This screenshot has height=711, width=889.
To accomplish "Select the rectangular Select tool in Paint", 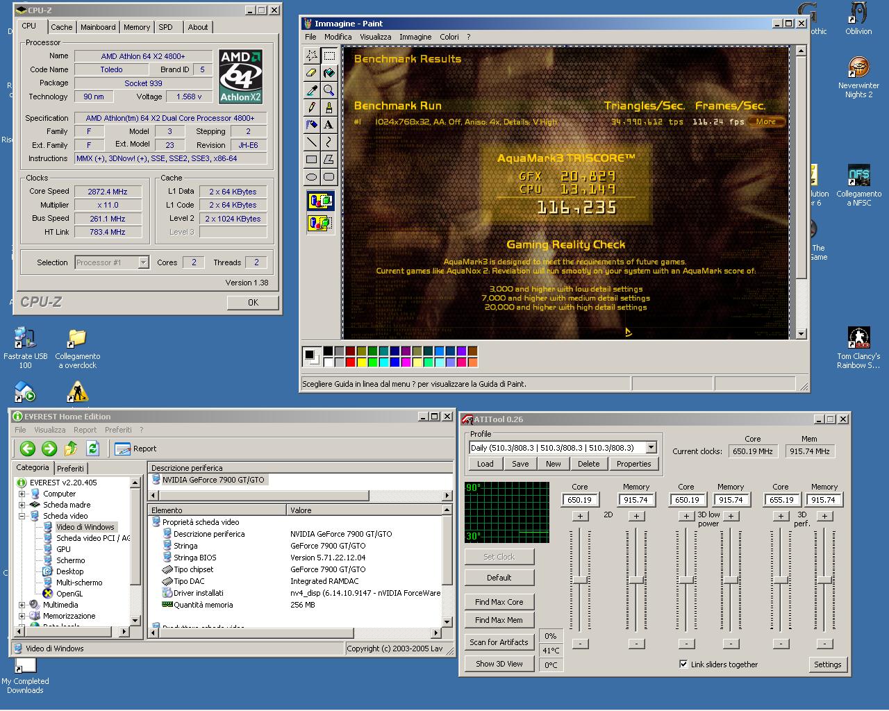I will 329,56.
